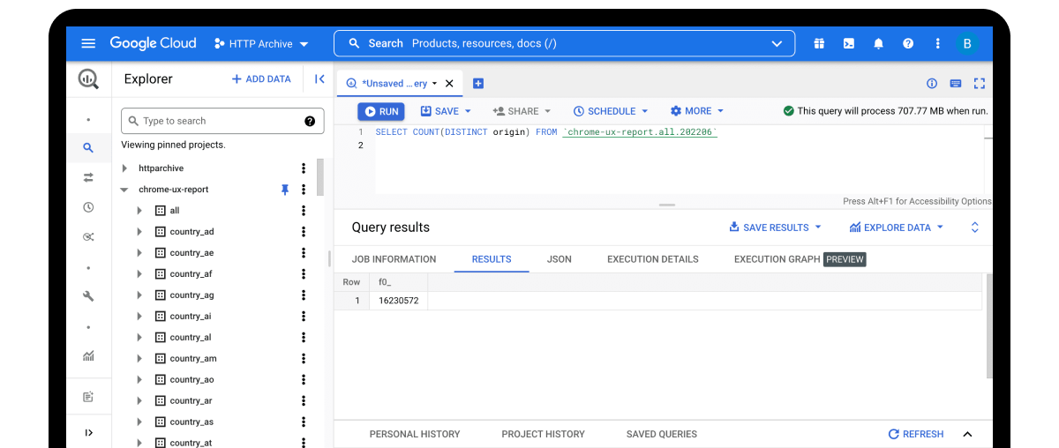Open Scheduled queries clock icon in sidebar
This screenshot has width=1059, height=448.
[88, 207]
